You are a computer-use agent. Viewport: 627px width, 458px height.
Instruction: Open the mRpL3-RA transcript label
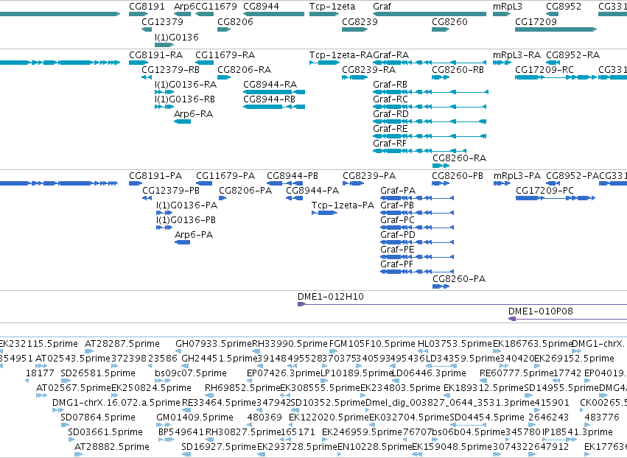pyautogui.click(x=516, y=54)
